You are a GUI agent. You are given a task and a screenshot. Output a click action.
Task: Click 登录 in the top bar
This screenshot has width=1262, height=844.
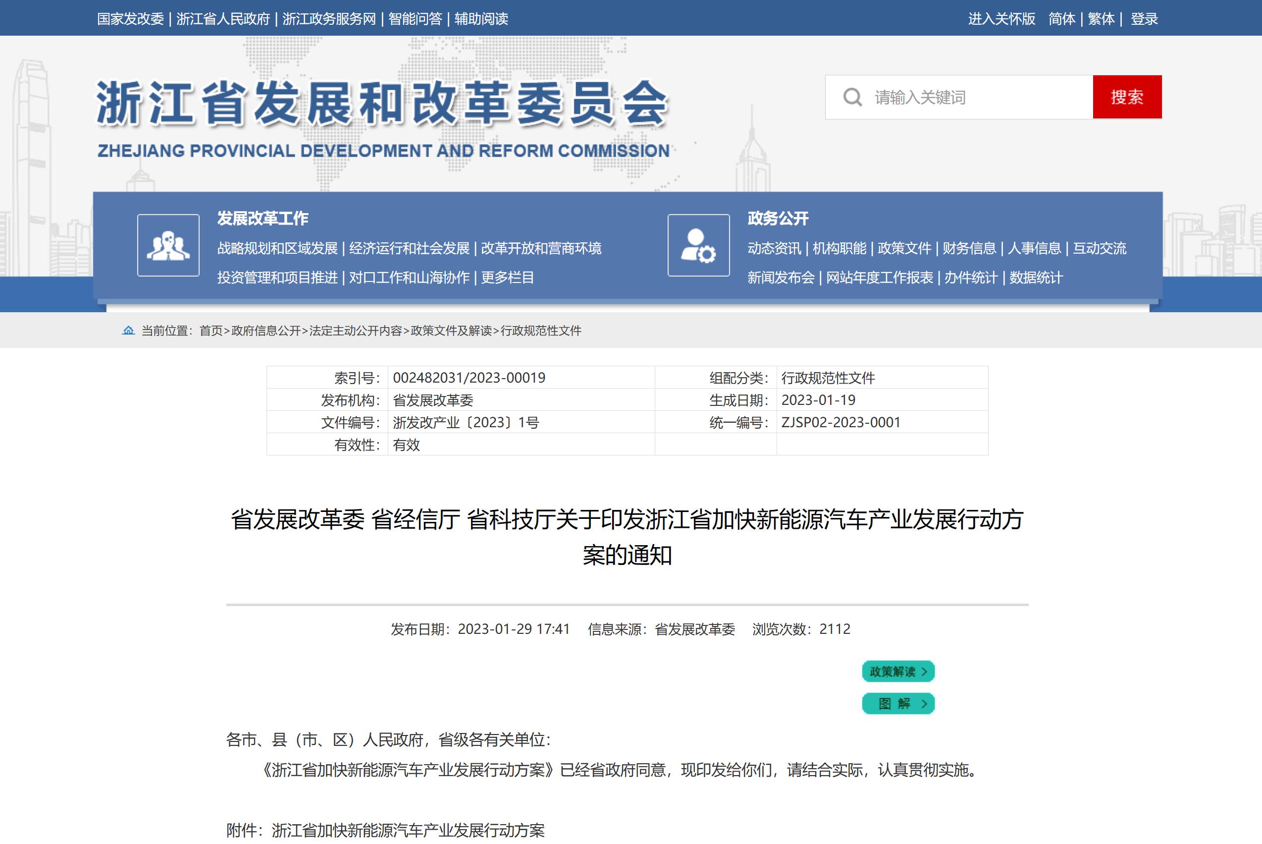pyautogui.click(x=1144, y=19)
